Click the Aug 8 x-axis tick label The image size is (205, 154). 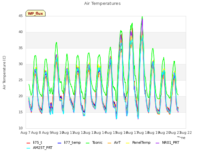[36, 133]
